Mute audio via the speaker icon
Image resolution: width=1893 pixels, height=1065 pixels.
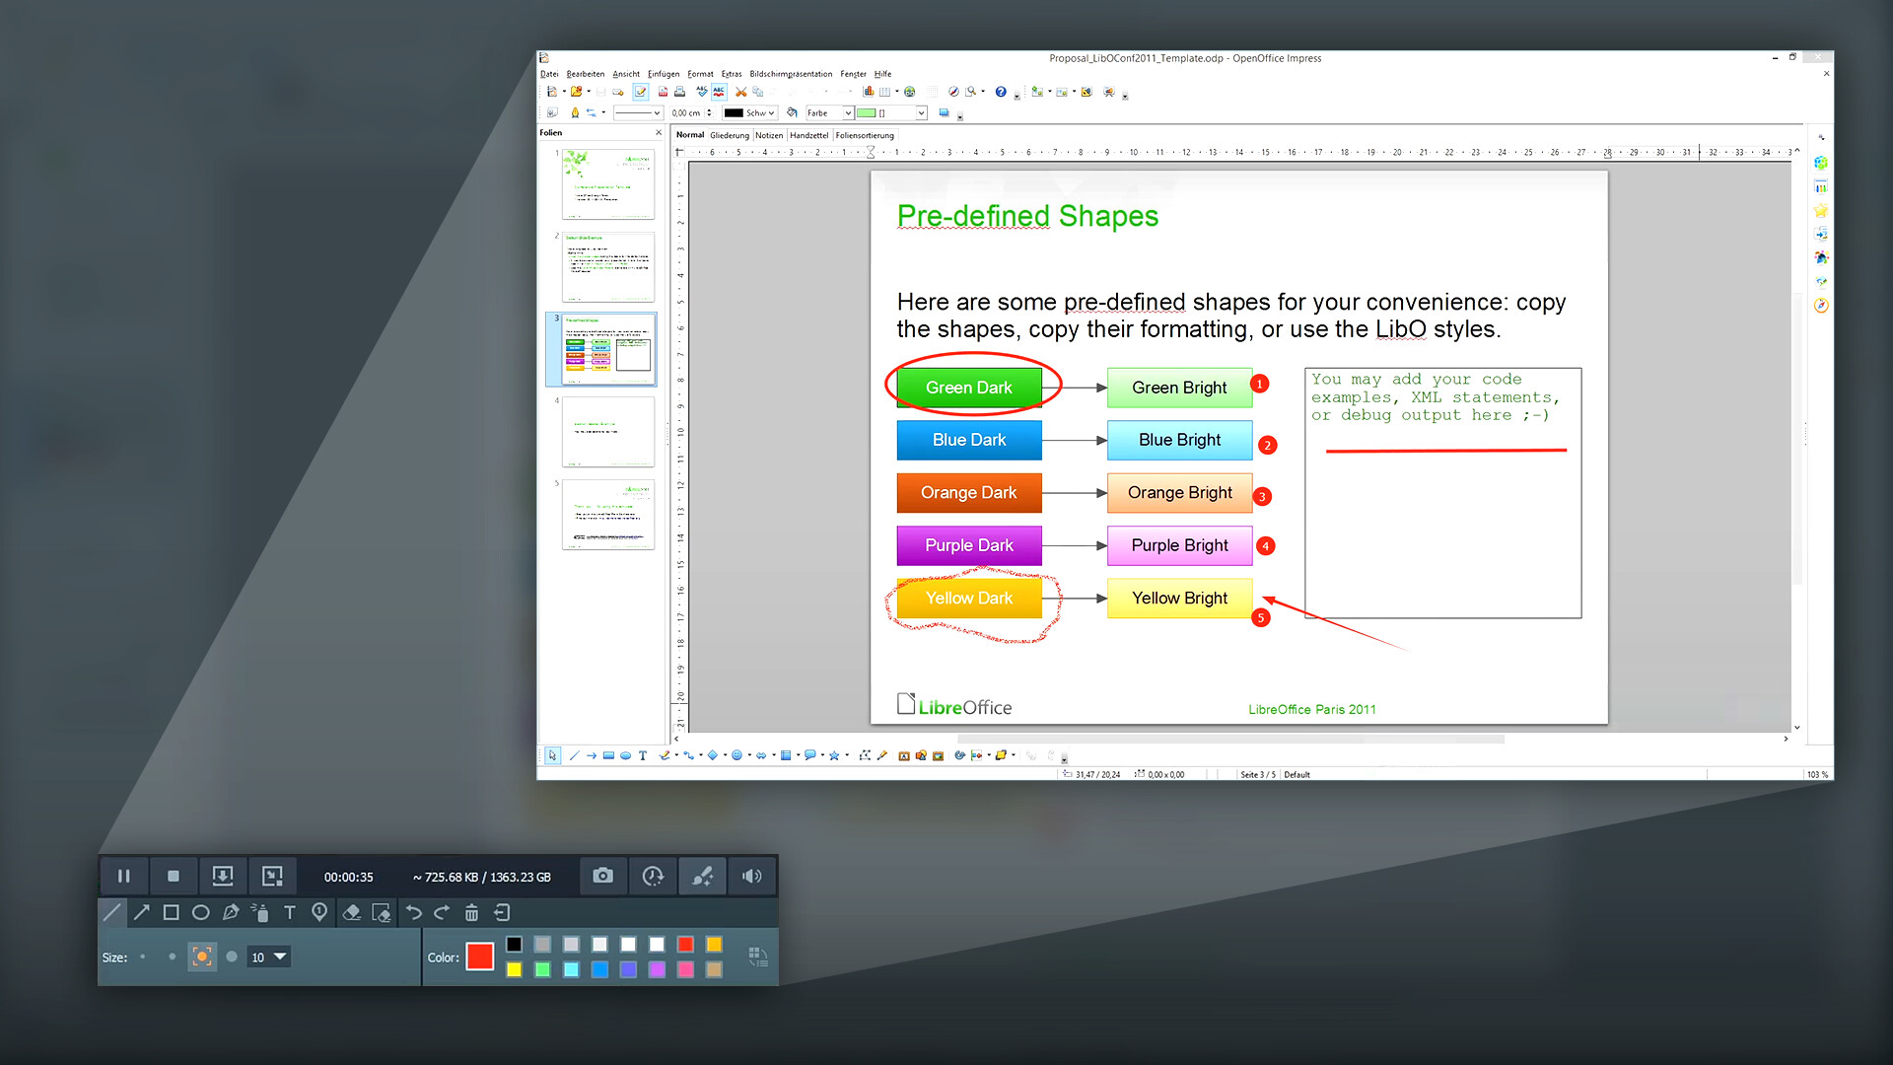point(752,876)
